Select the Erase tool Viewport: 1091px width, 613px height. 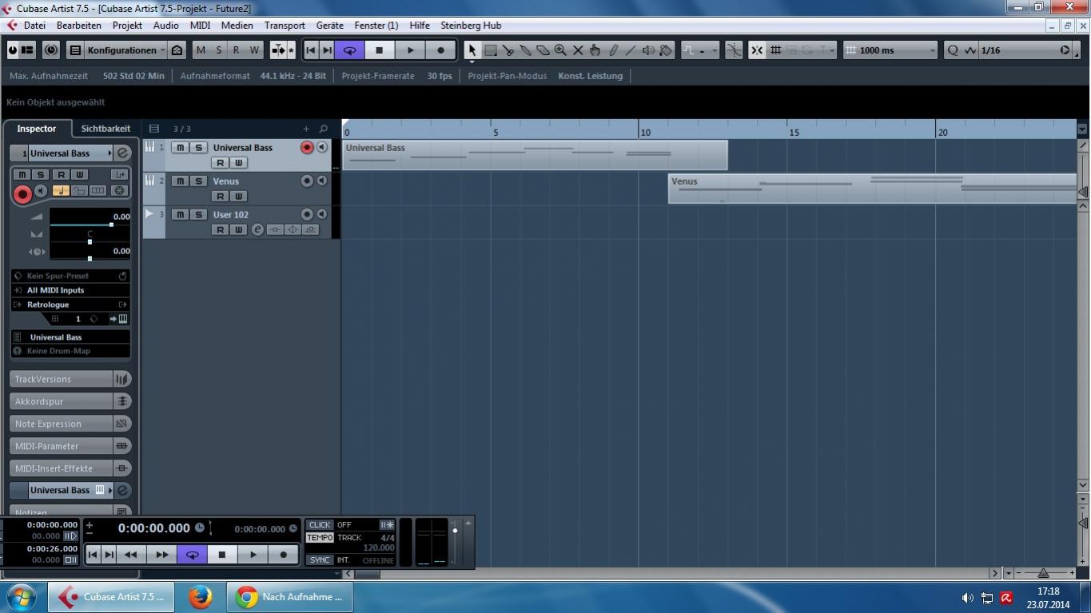544,50
